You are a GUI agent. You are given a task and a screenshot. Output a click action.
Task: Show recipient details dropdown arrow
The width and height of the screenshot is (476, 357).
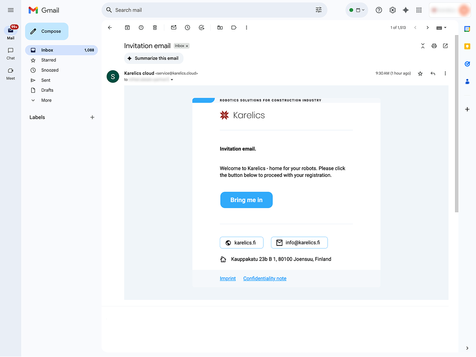coord(172,80)
